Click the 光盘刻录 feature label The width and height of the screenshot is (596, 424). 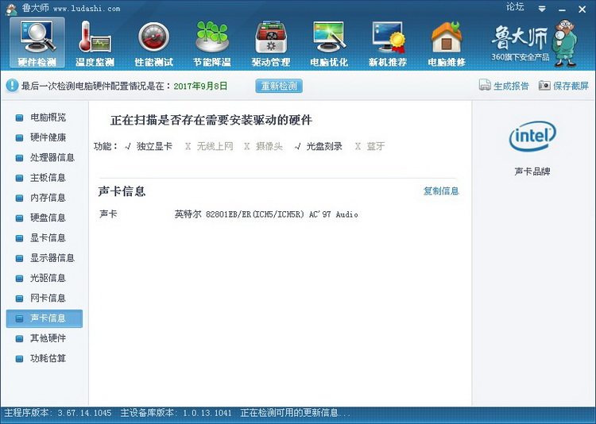(x=324, y=146)
